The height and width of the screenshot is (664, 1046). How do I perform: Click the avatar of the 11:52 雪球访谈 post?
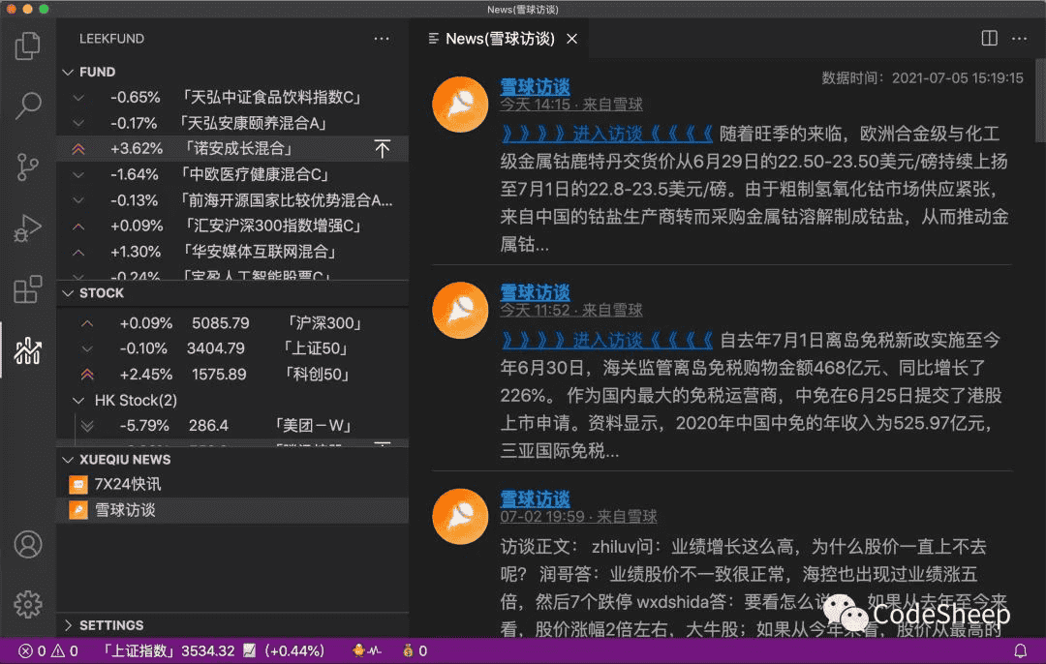tap(460, 310)
